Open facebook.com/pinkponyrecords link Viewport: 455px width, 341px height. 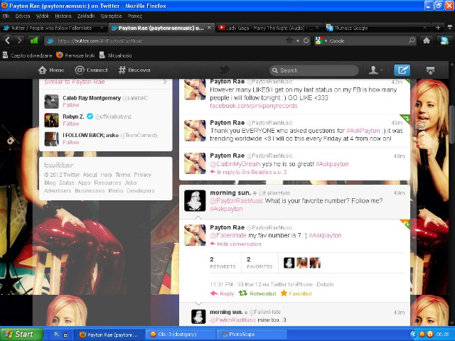coord(254,106)
